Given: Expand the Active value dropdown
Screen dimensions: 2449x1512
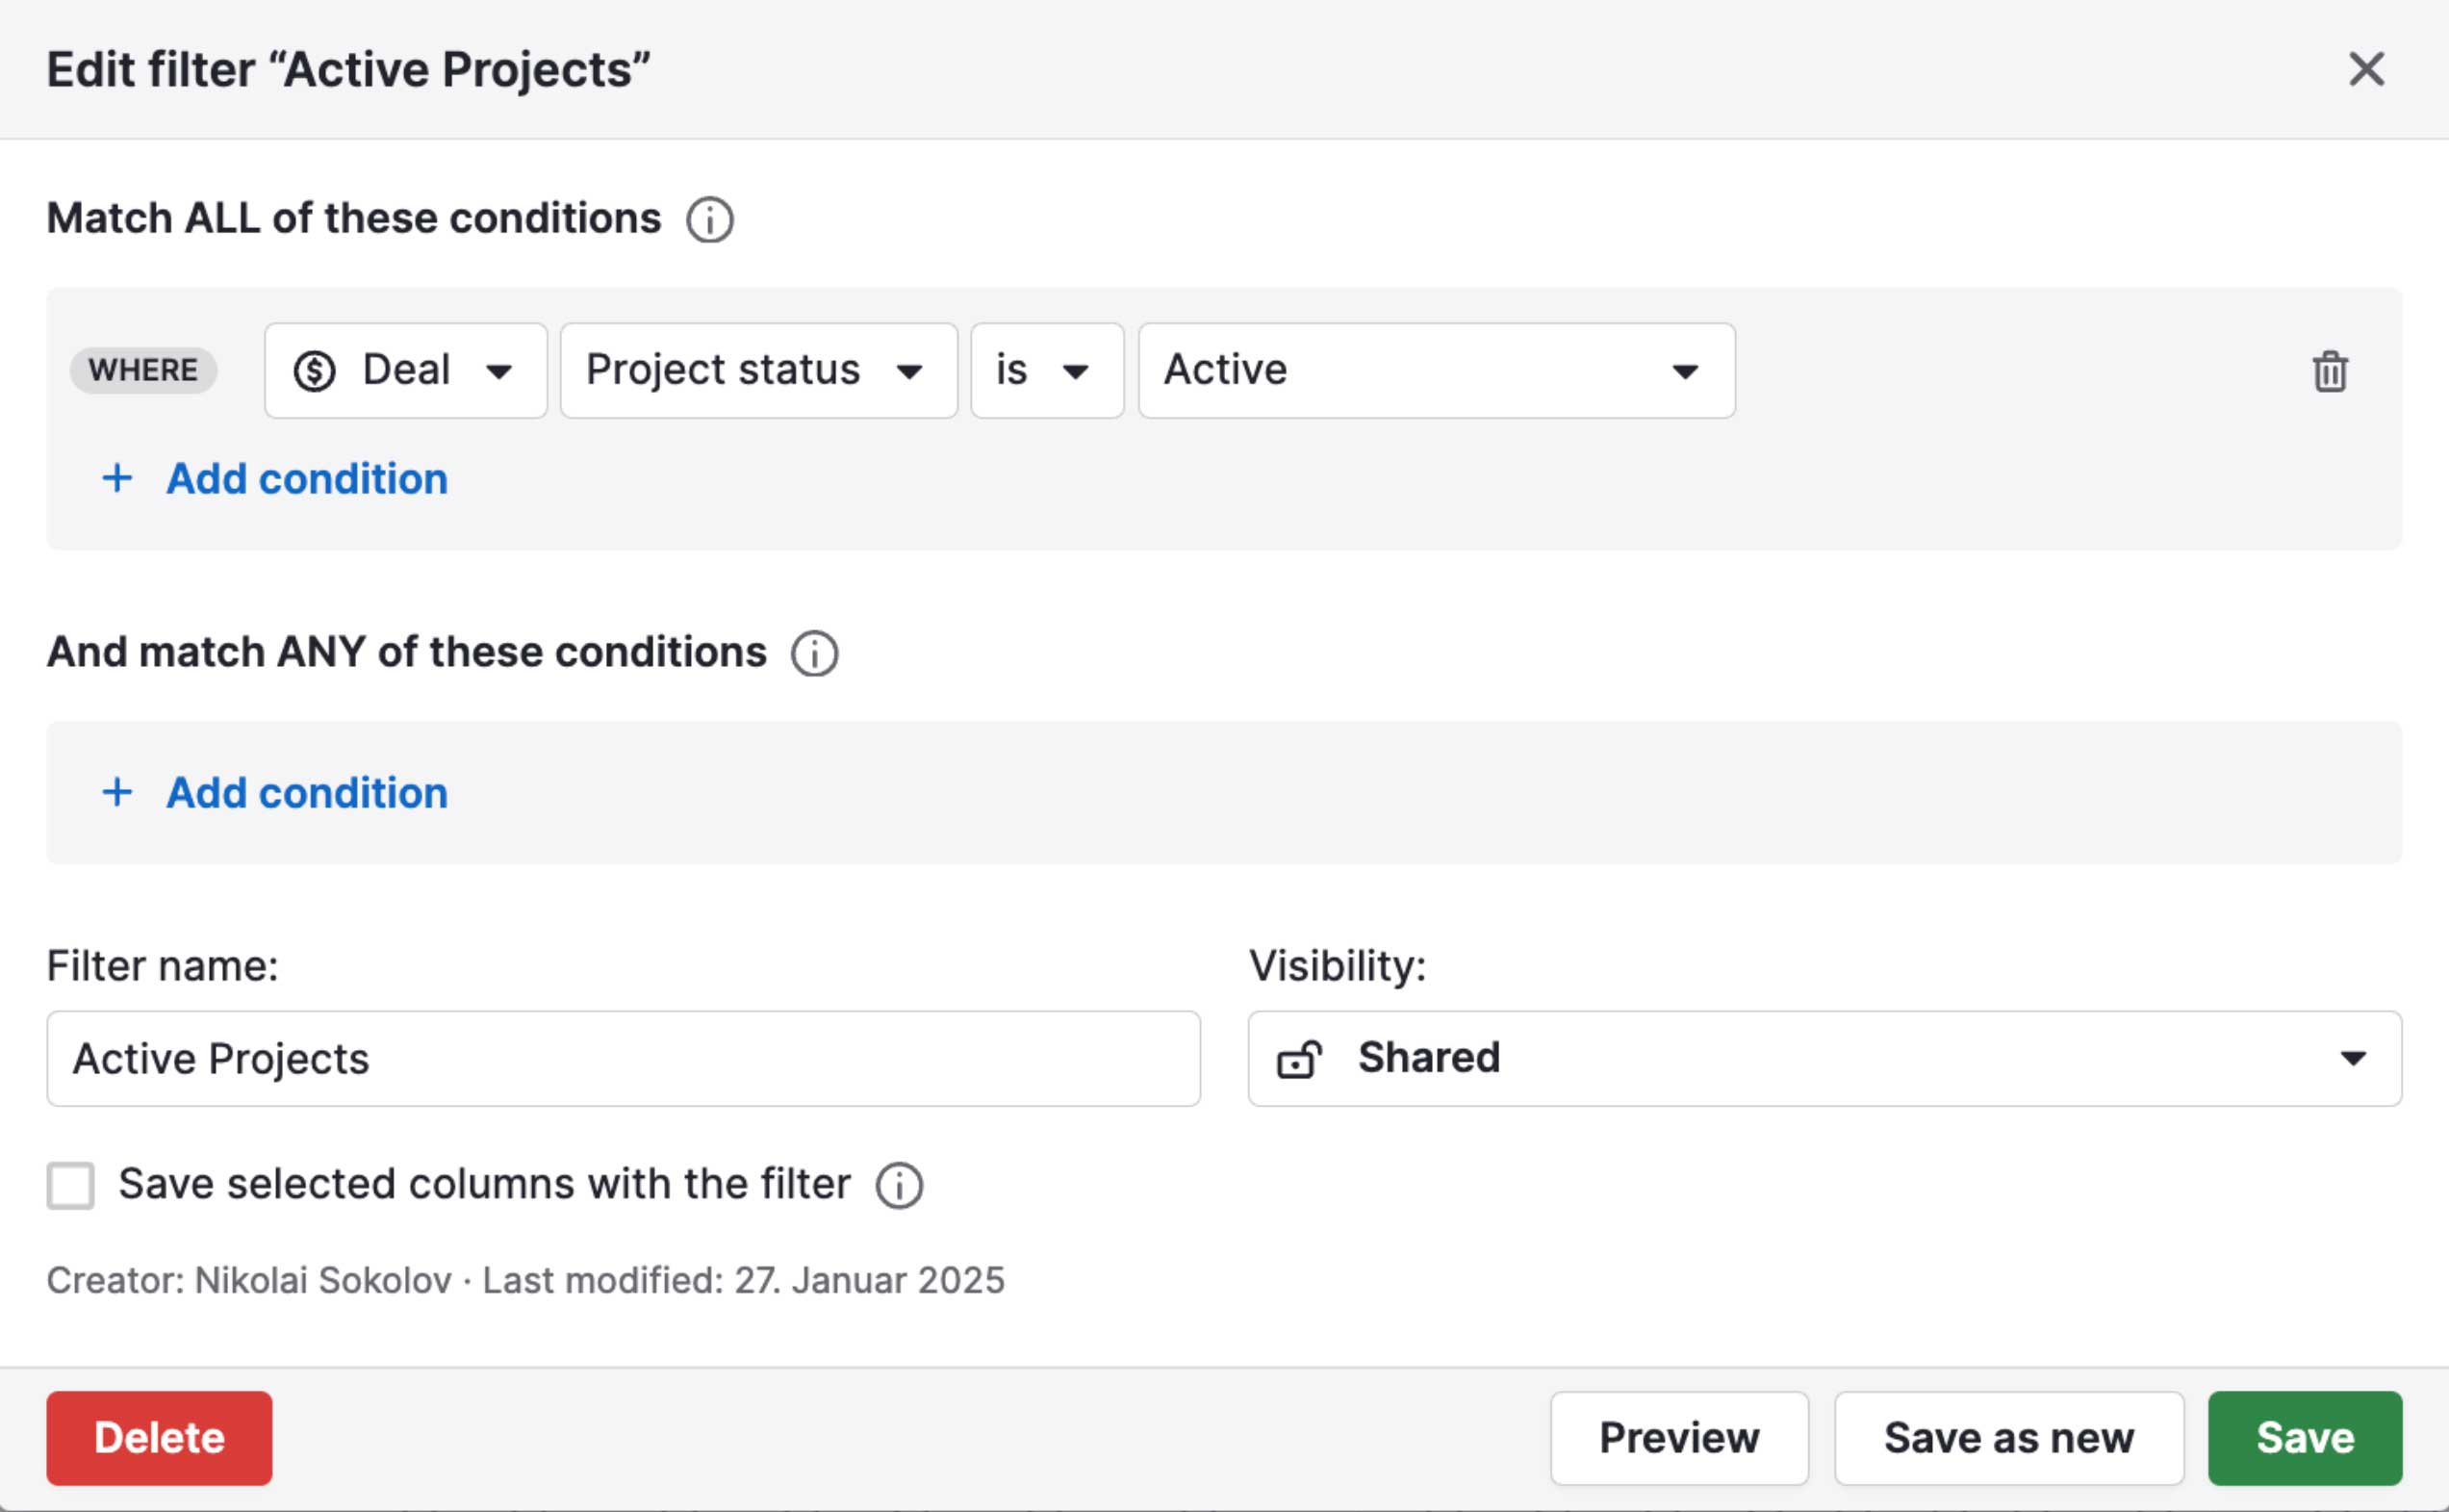Looking at the screenshot, I should [x=1436, y=371].
